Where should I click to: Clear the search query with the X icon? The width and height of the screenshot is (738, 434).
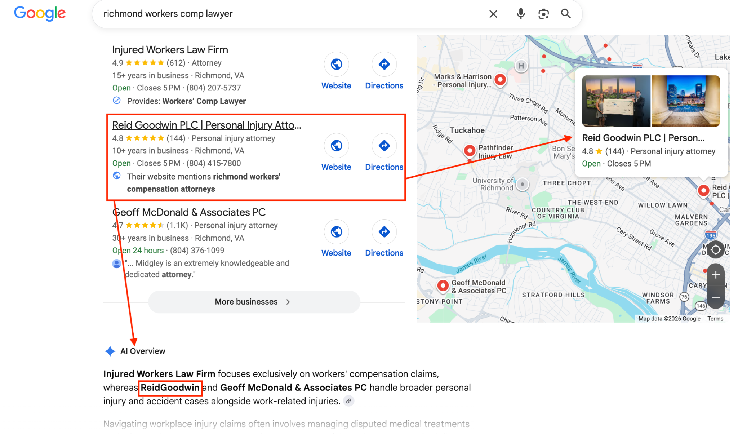click(493, 14)
